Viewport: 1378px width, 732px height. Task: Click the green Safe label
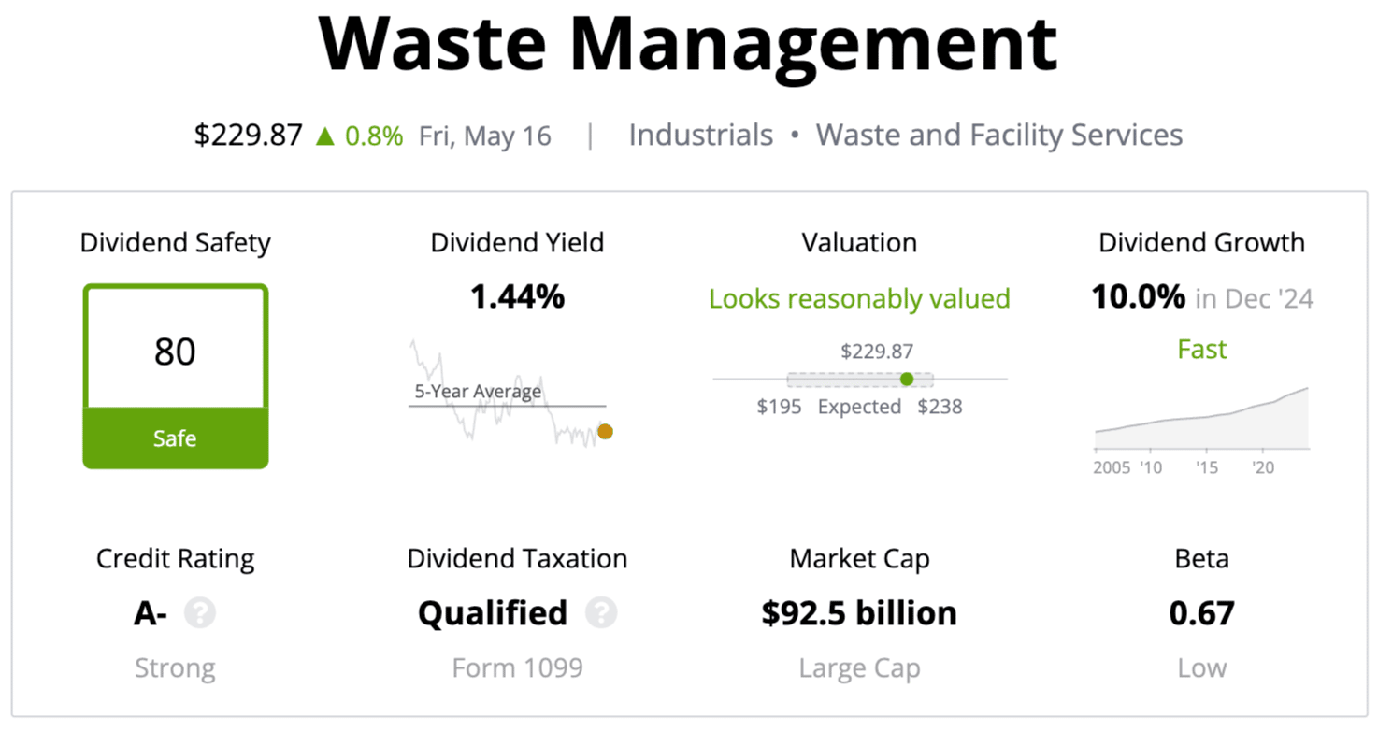(x=175, y=438)
